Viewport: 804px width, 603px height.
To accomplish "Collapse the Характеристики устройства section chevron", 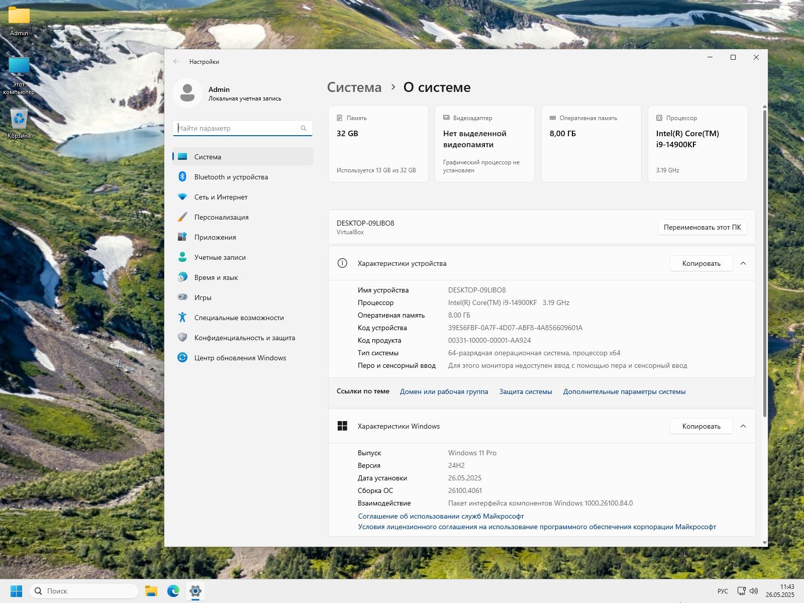I will [x=743, y=263].
